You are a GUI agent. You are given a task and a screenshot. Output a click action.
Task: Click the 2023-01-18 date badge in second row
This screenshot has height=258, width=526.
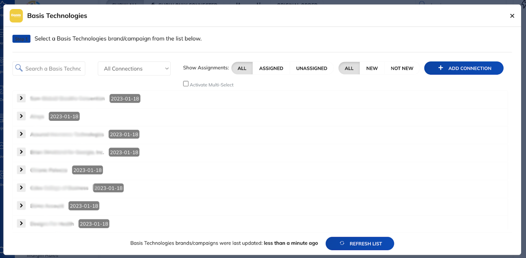(x=64, y=116)
